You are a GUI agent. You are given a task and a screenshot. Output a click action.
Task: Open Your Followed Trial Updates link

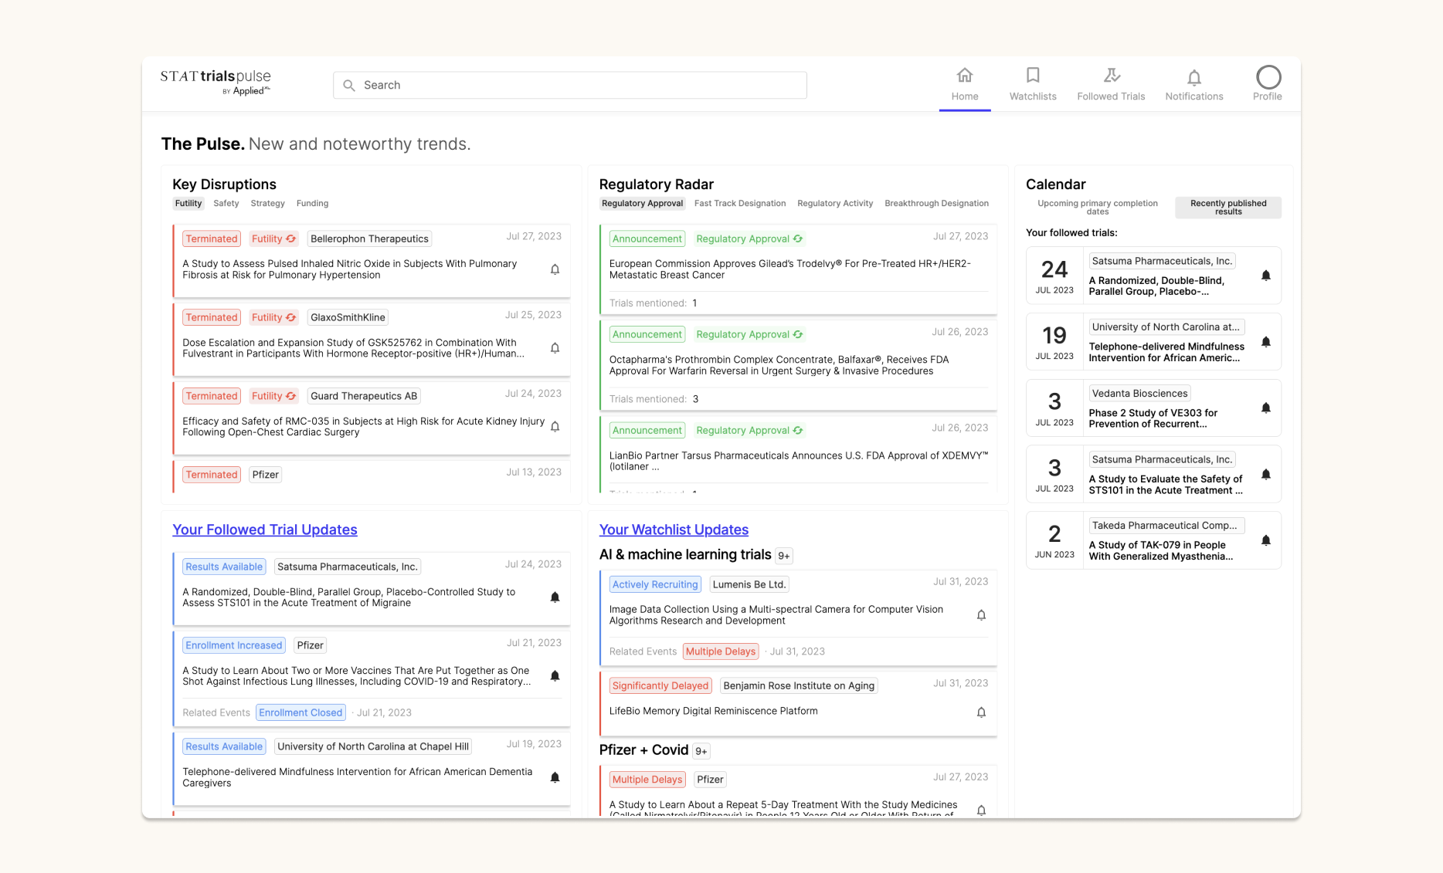[x=264, y=530]
